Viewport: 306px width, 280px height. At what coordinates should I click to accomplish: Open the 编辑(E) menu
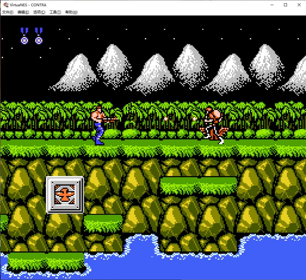coord(23,12)
